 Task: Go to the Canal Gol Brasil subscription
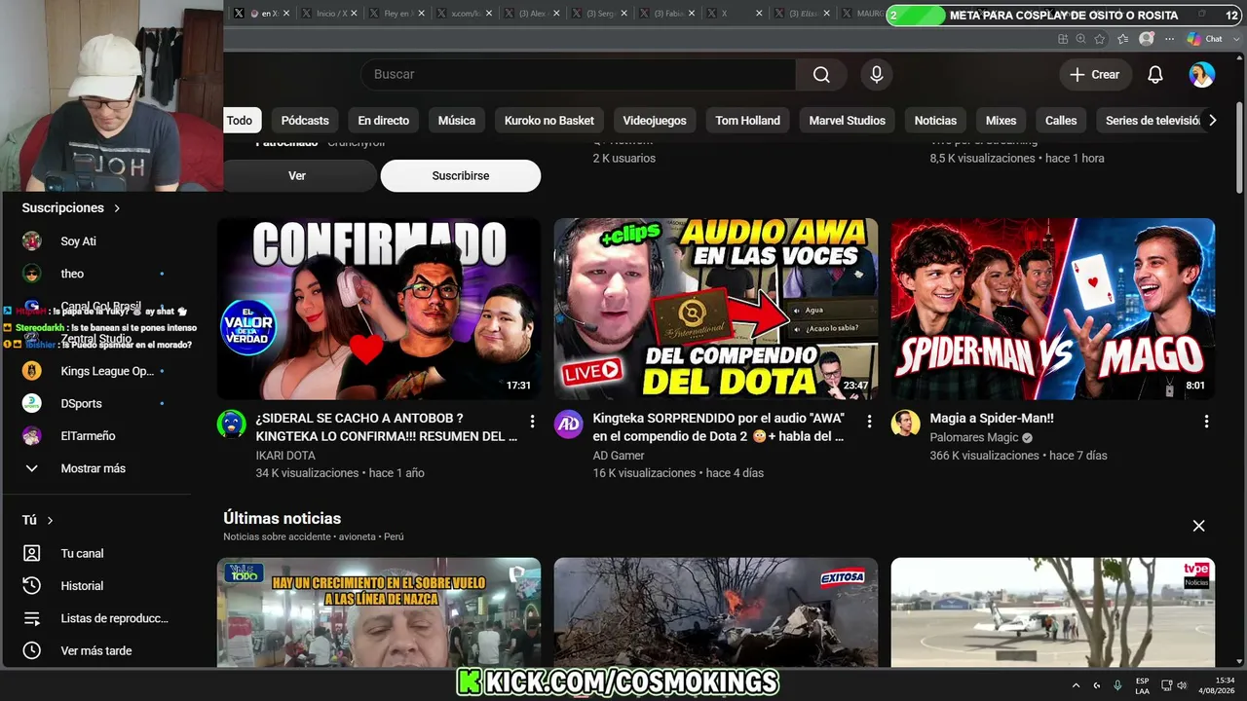pyautogui.click(x=100, y=307)
